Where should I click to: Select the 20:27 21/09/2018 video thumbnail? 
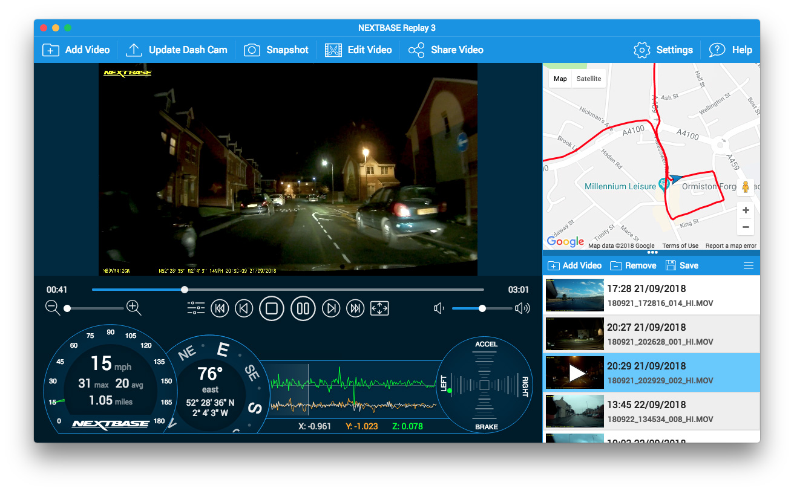(x=575, y=334)
